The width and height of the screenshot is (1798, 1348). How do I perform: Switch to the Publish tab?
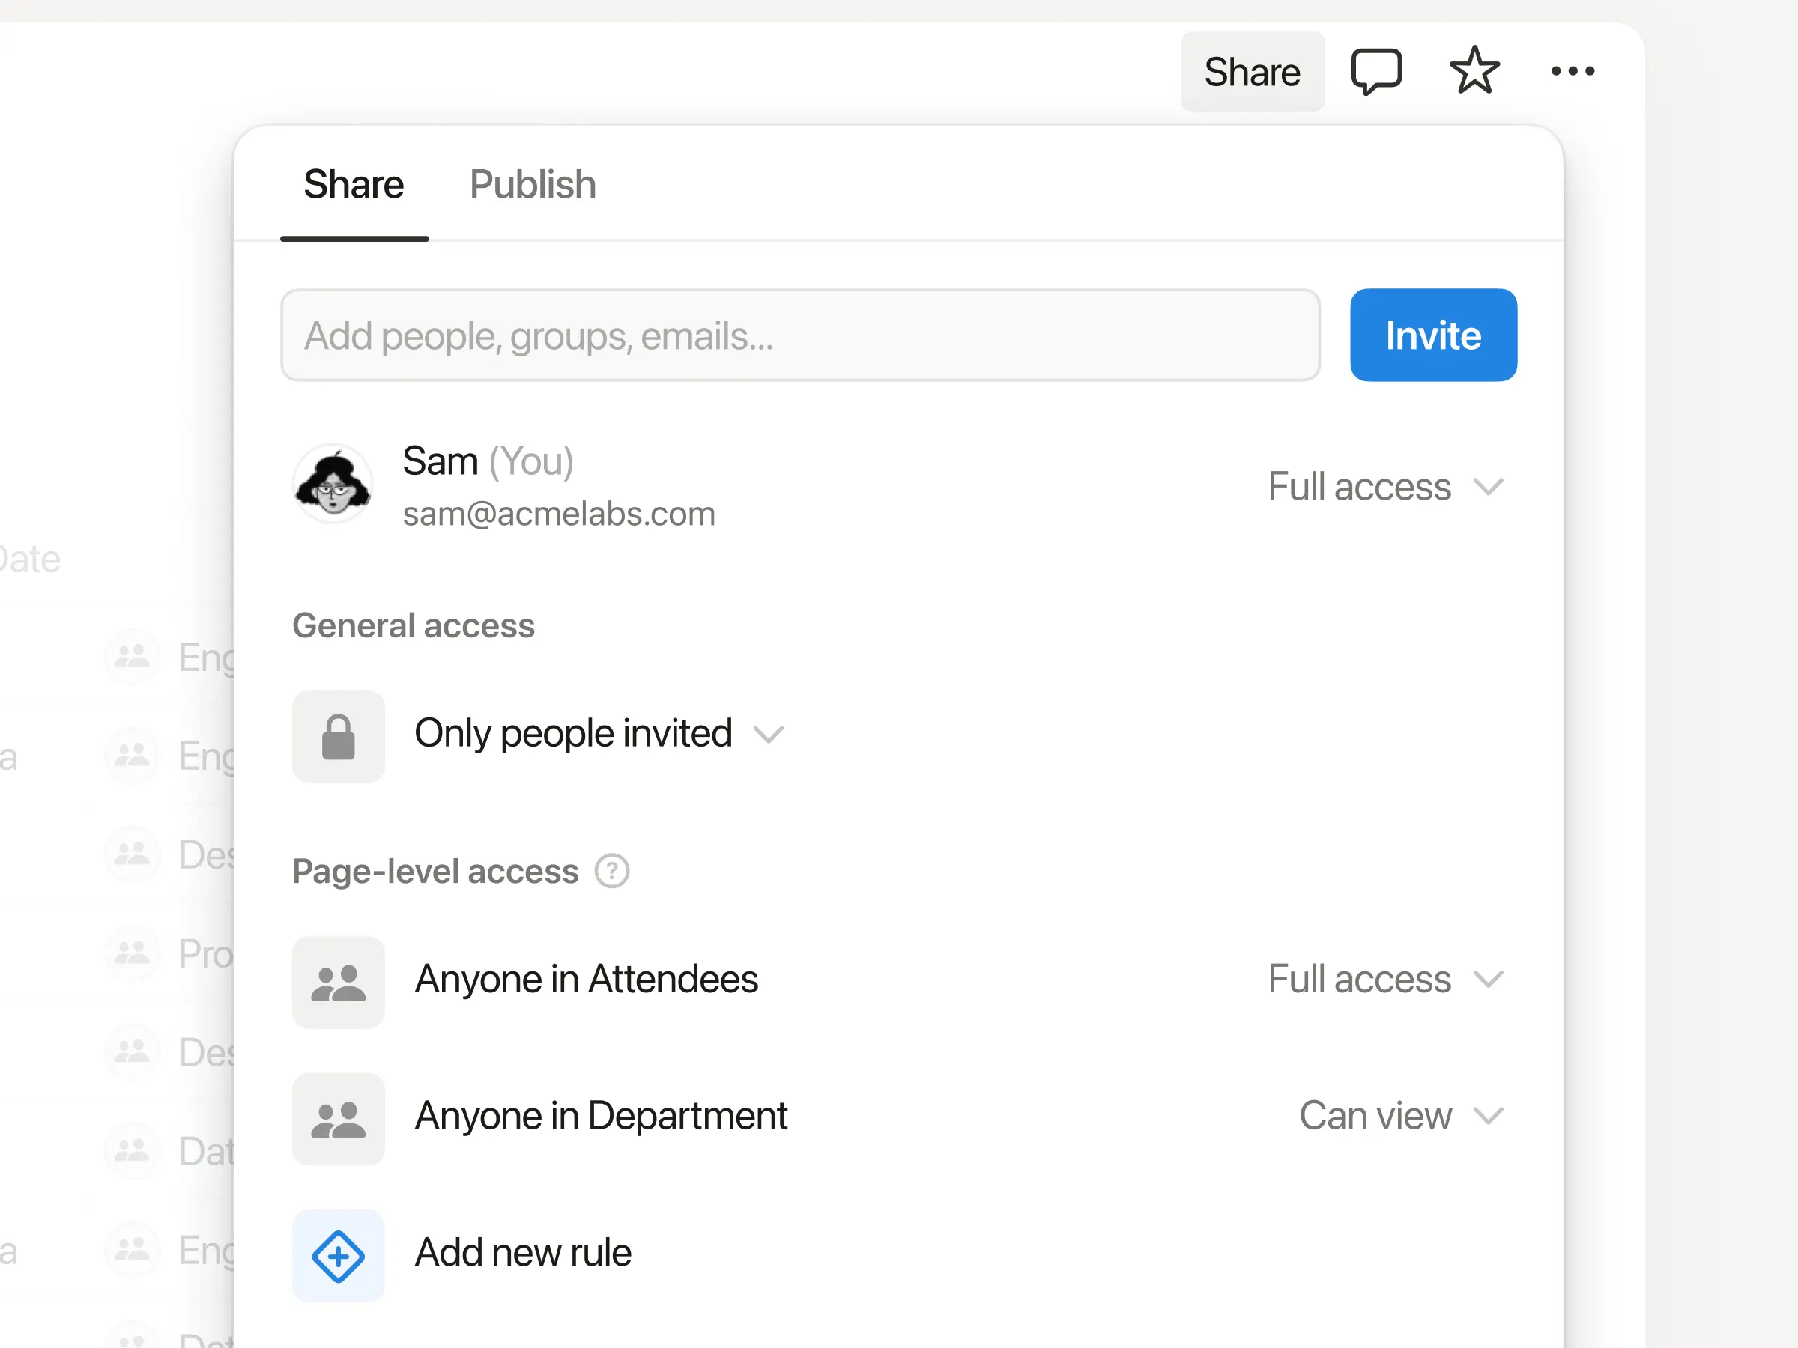point(533,184)
